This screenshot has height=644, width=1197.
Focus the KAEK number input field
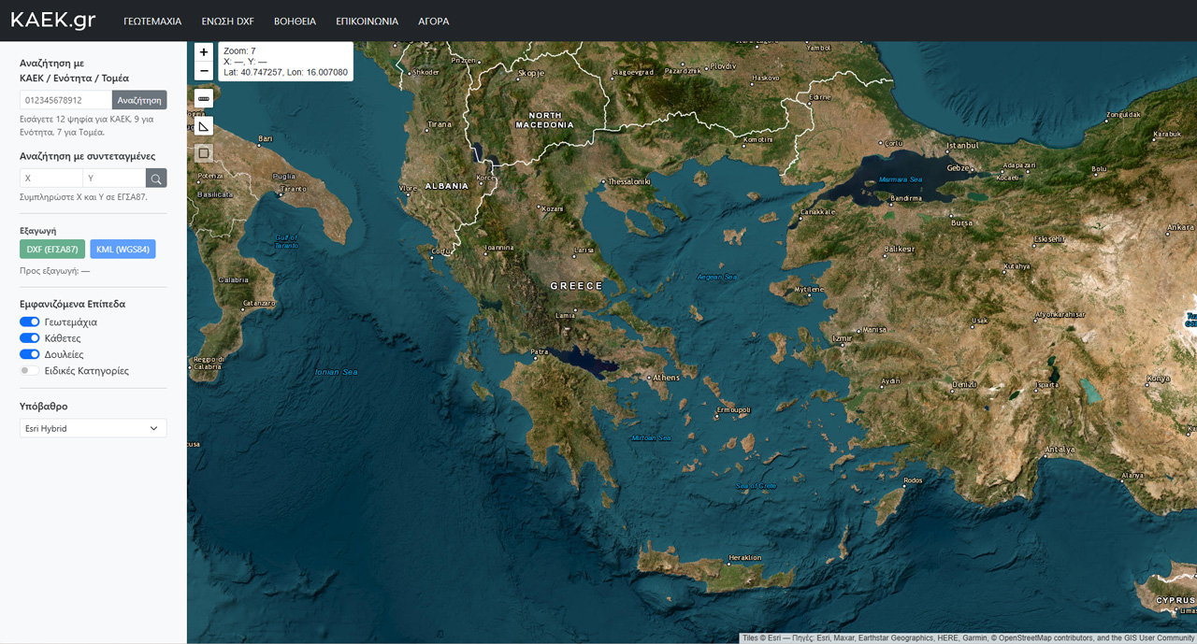[63, 99]
